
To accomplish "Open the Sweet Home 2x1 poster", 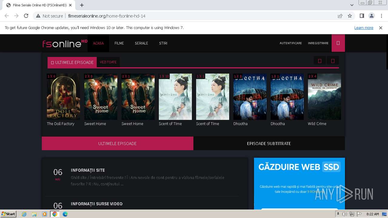I will point(138,97).
